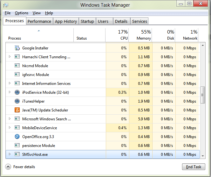
Task: Click the Google Installer process icon
Action: click(17, 48)
